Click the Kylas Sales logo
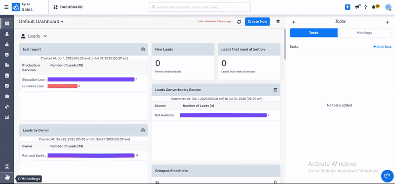This screenshot has height=184, width=395. click(x=16, y=7)
